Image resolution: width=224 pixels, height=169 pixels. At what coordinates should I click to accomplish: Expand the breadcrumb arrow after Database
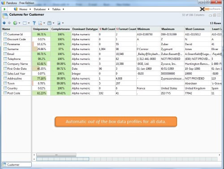[x=49, y=9]
